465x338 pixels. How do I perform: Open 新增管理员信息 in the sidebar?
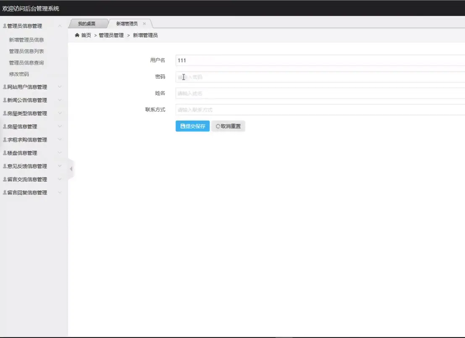[x=26, y=40]
